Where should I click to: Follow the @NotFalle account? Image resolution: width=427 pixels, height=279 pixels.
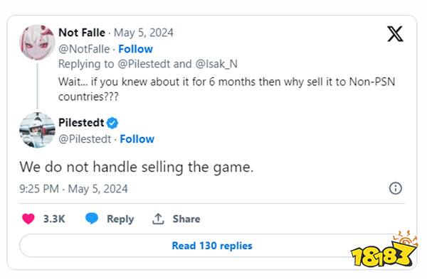[136, 49]
